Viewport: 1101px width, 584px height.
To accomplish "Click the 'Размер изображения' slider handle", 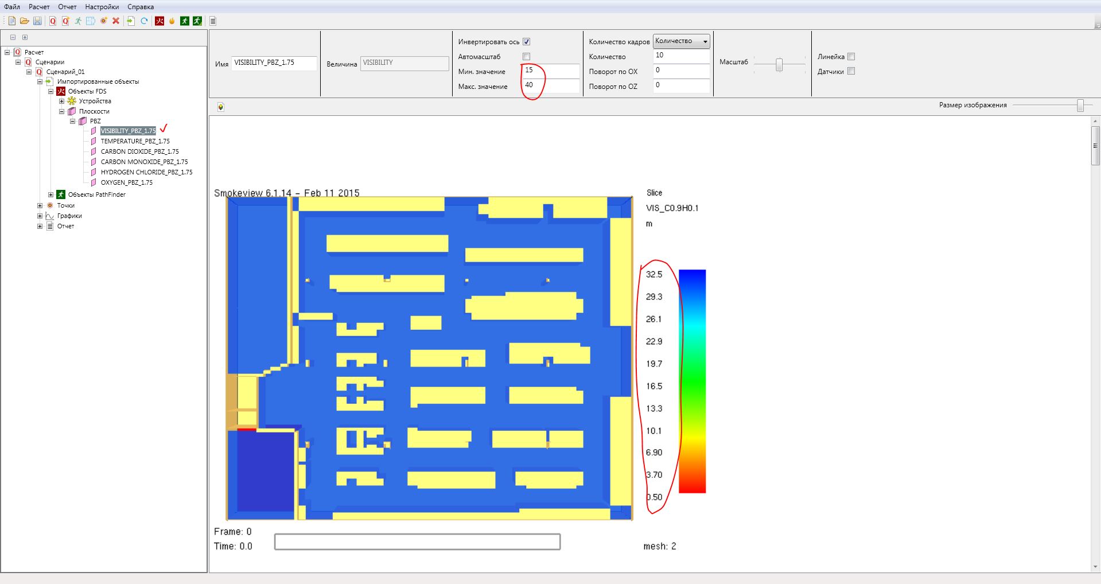I will (x=1080, y=106).
